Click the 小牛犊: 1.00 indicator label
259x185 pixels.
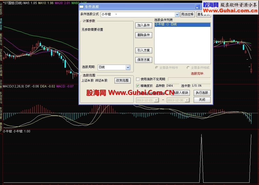click(22, 131)
